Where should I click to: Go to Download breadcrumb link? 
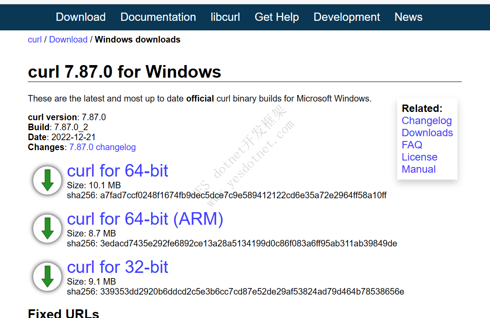coord(68,39)
